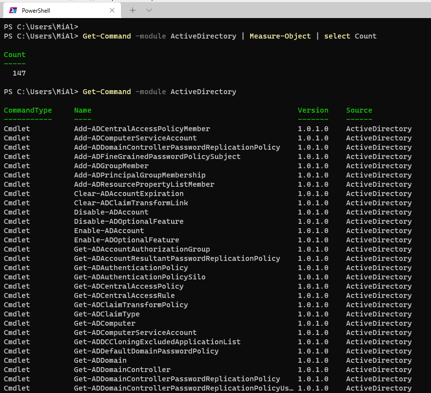Click the Enable-ADOptionalFeature cmdlet entry

[x=126, y=240]
